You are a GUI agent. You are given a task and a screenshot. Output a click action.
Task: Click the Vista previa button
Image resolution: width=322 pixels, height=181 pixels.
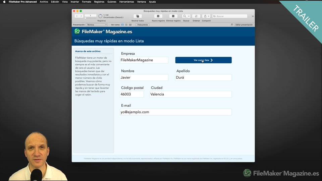point(142,24)
